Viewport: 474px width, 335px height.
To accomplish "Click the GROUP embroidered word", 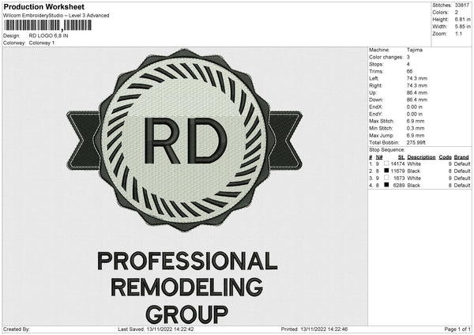I will (187, 314).
